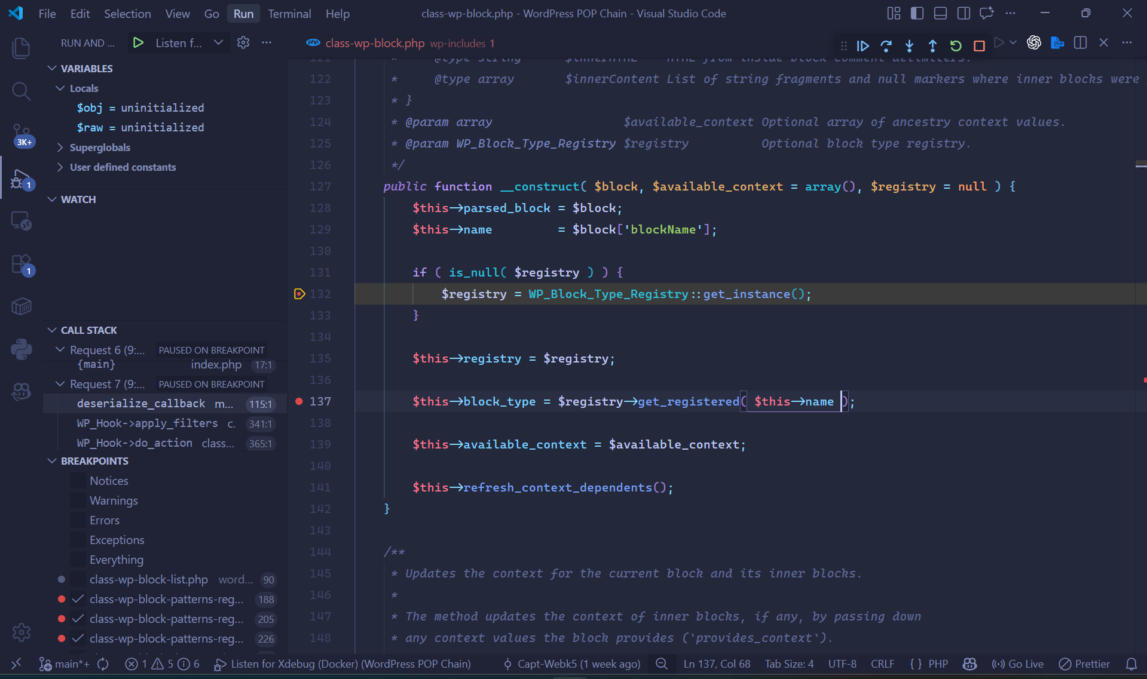The image size is (1147, 679).
Task: Enable the Errors breakpoint checkbox
Action: (x=78, y=520)
